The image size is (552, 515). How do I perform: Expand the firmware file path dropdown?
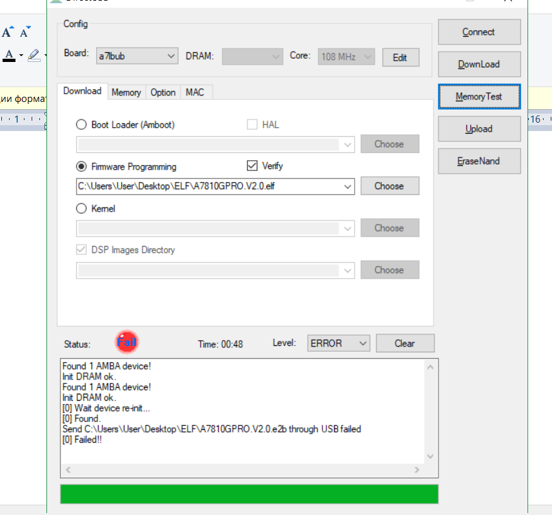[x=348, y=187]
